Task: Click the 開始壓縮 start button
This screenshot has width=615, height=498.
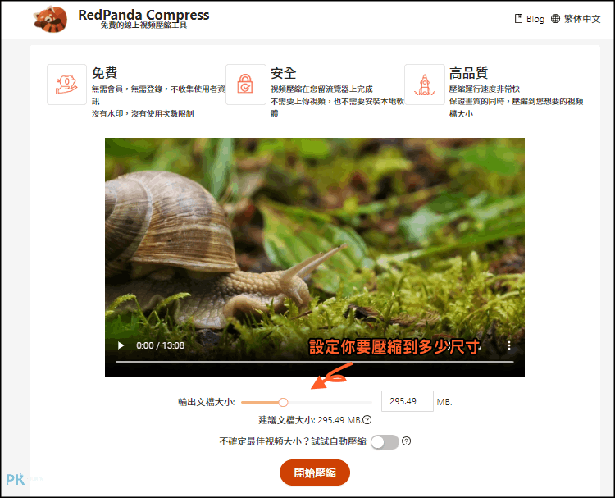Action: 315,473
